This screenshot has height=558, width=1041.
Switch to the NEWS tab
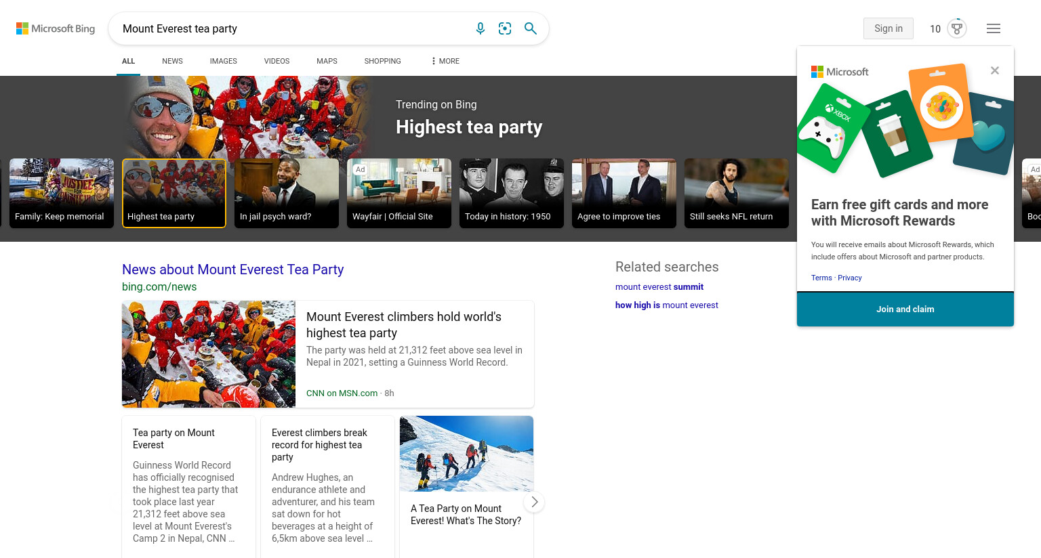(x=172, y=61)
